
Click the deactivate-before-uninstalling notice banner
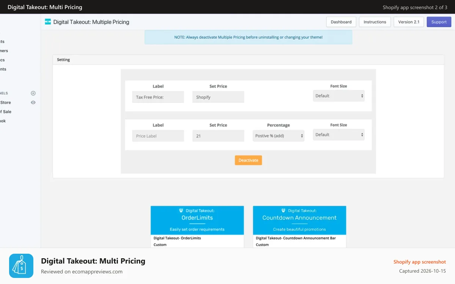coord(248,37)
